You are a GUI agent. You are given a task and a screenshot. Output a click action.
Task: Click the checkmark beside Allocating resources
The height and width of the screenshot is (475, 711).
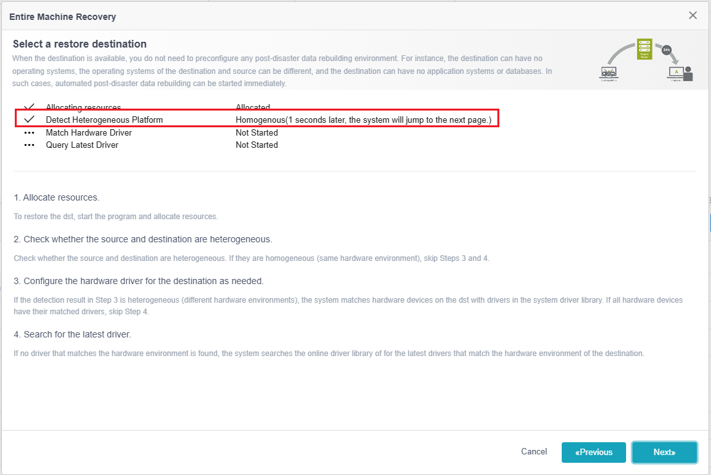[30, 107]
